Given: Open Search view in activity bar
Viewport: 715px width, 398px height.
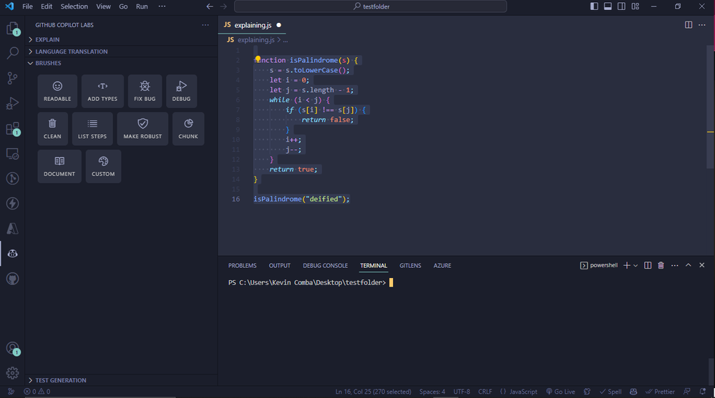Looking at the screenshot, I should click(12, 53).
